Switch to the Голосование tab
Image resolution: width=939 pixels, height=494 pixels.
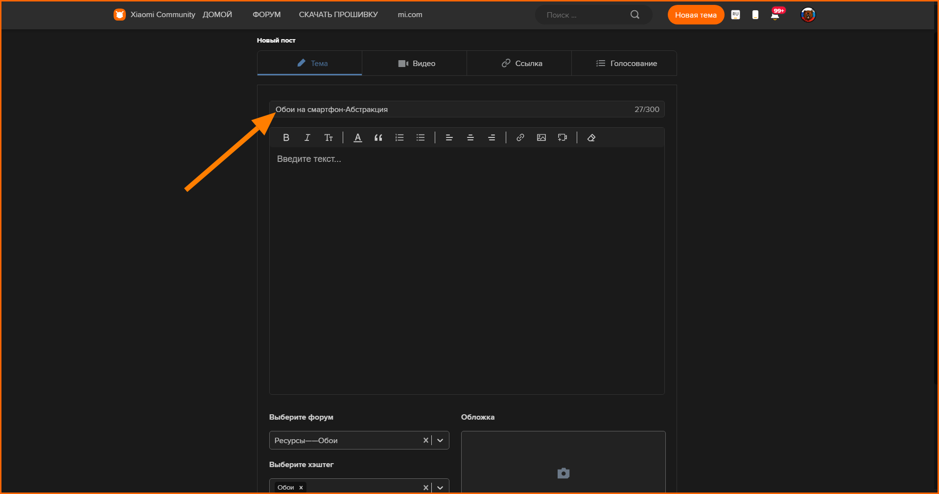coord(624,63)
